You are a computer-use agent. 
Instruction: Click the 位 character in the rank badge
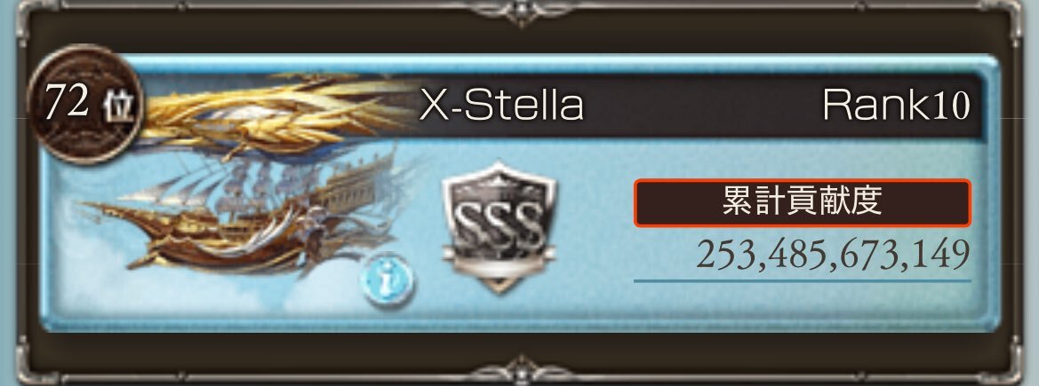click(x=119, y=107)
